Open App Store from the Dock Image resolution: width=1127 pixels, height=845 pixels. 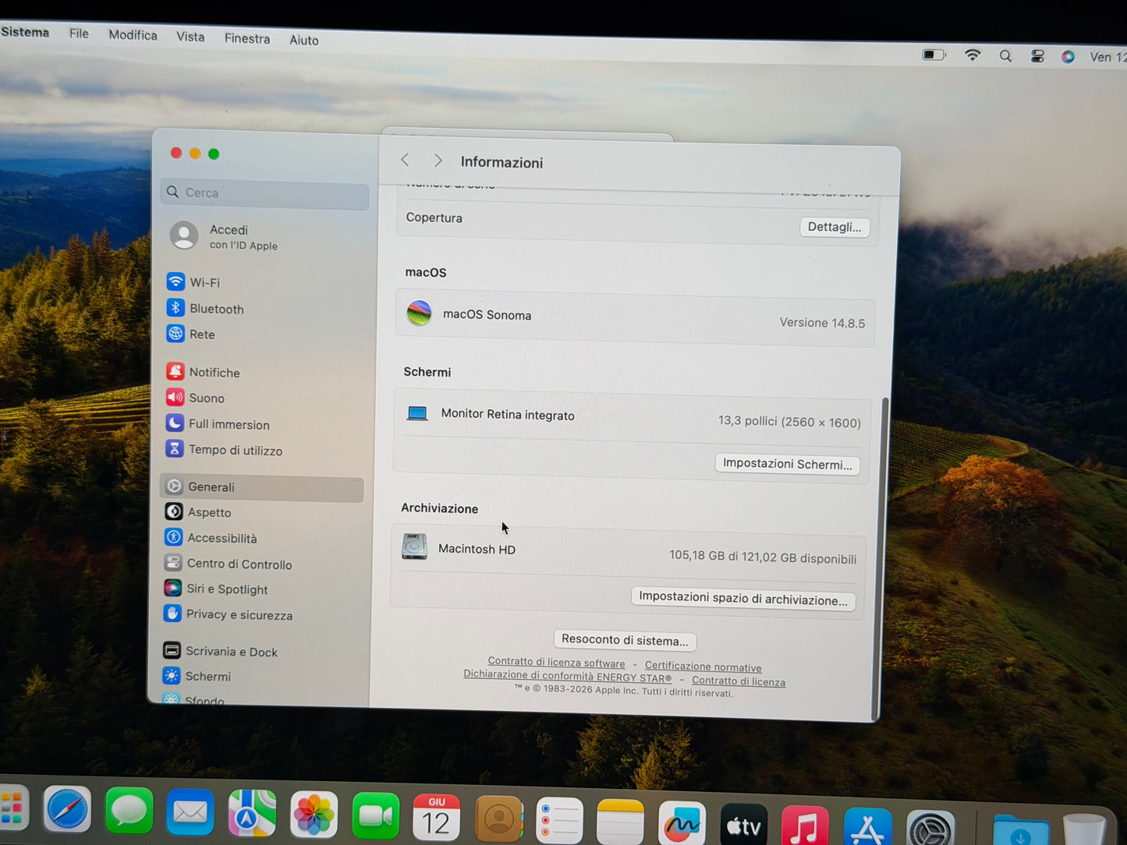tap(867, 828)
